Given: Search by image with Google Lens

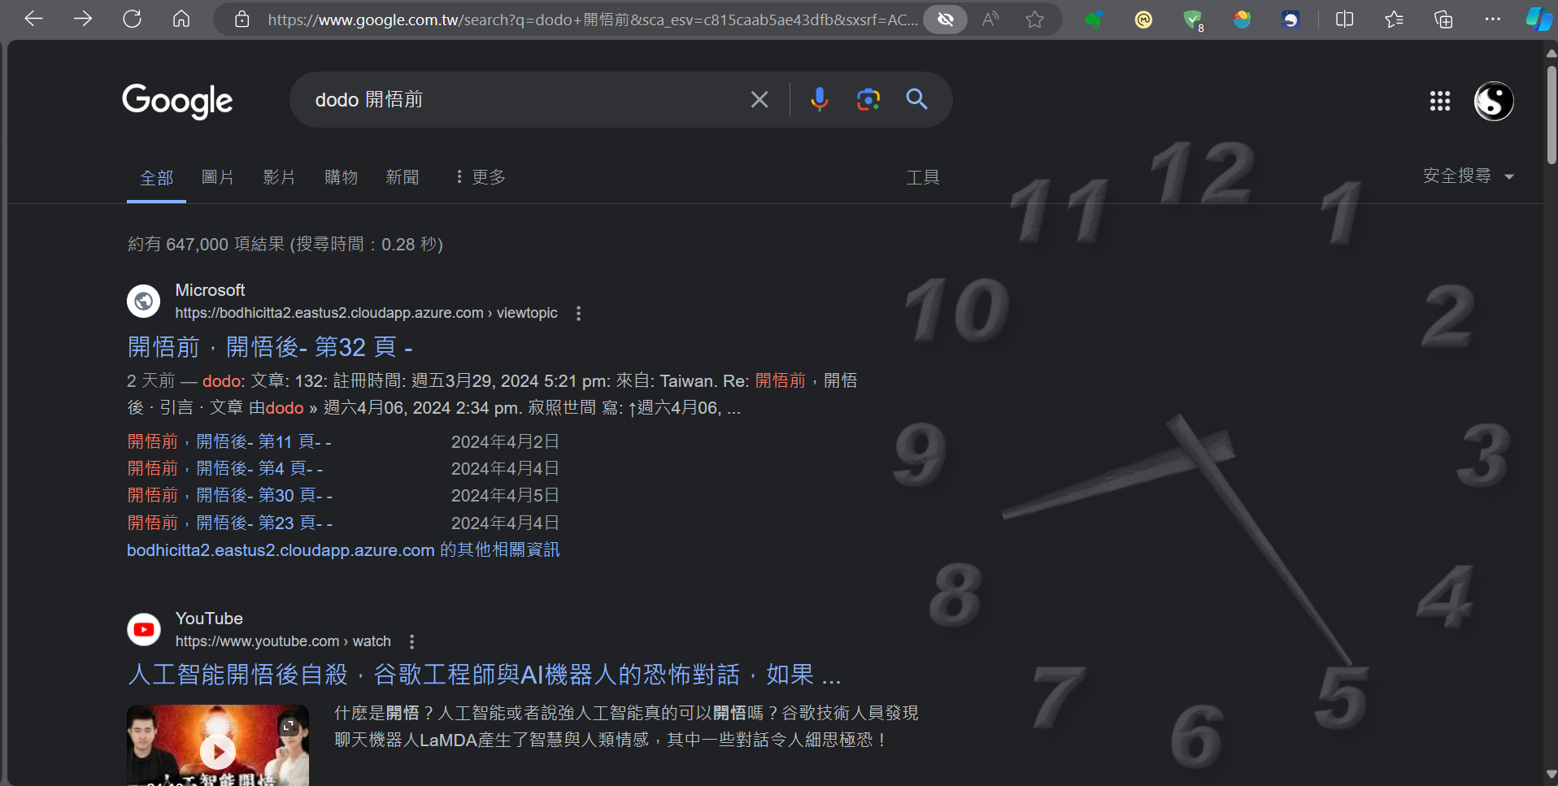Looking at the screenshot, I should tap(868, 99).
